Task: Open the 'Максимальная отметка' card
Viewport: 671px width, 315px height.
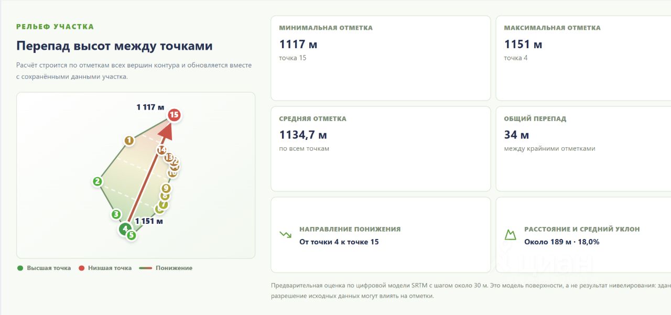Action: pos(583,58)
